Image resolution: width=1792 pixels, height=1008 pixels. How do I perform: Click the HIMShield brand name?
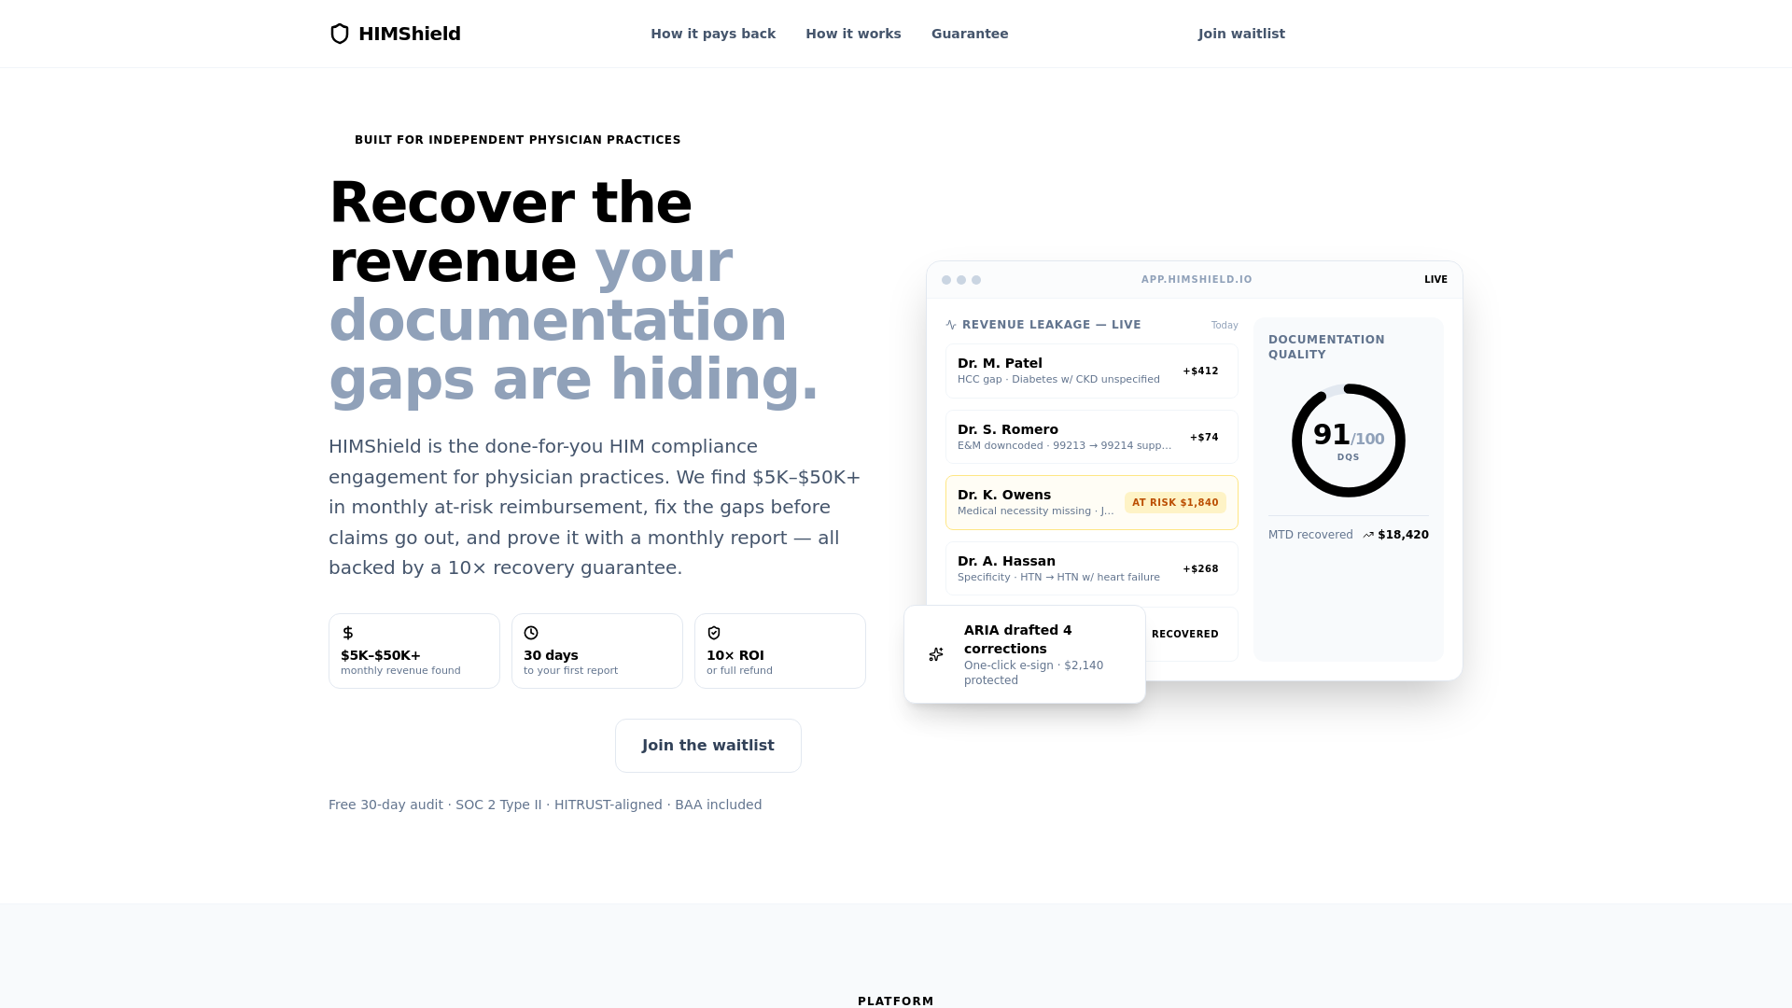(x=410, y=34)
